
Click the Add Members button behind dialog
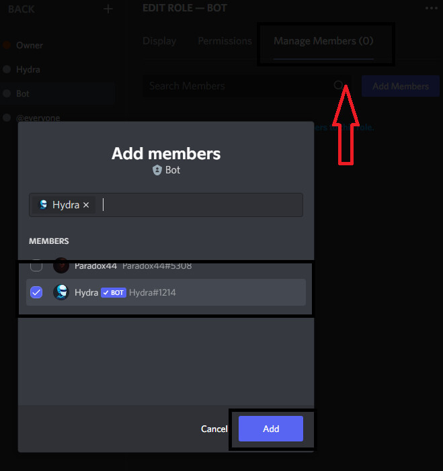pyautogui.click(x=401, y=86)
